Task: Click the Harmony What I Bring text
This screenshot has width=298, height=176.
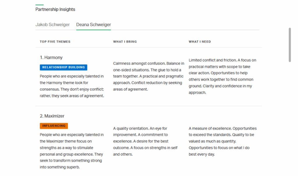Action: pos(149,76)
